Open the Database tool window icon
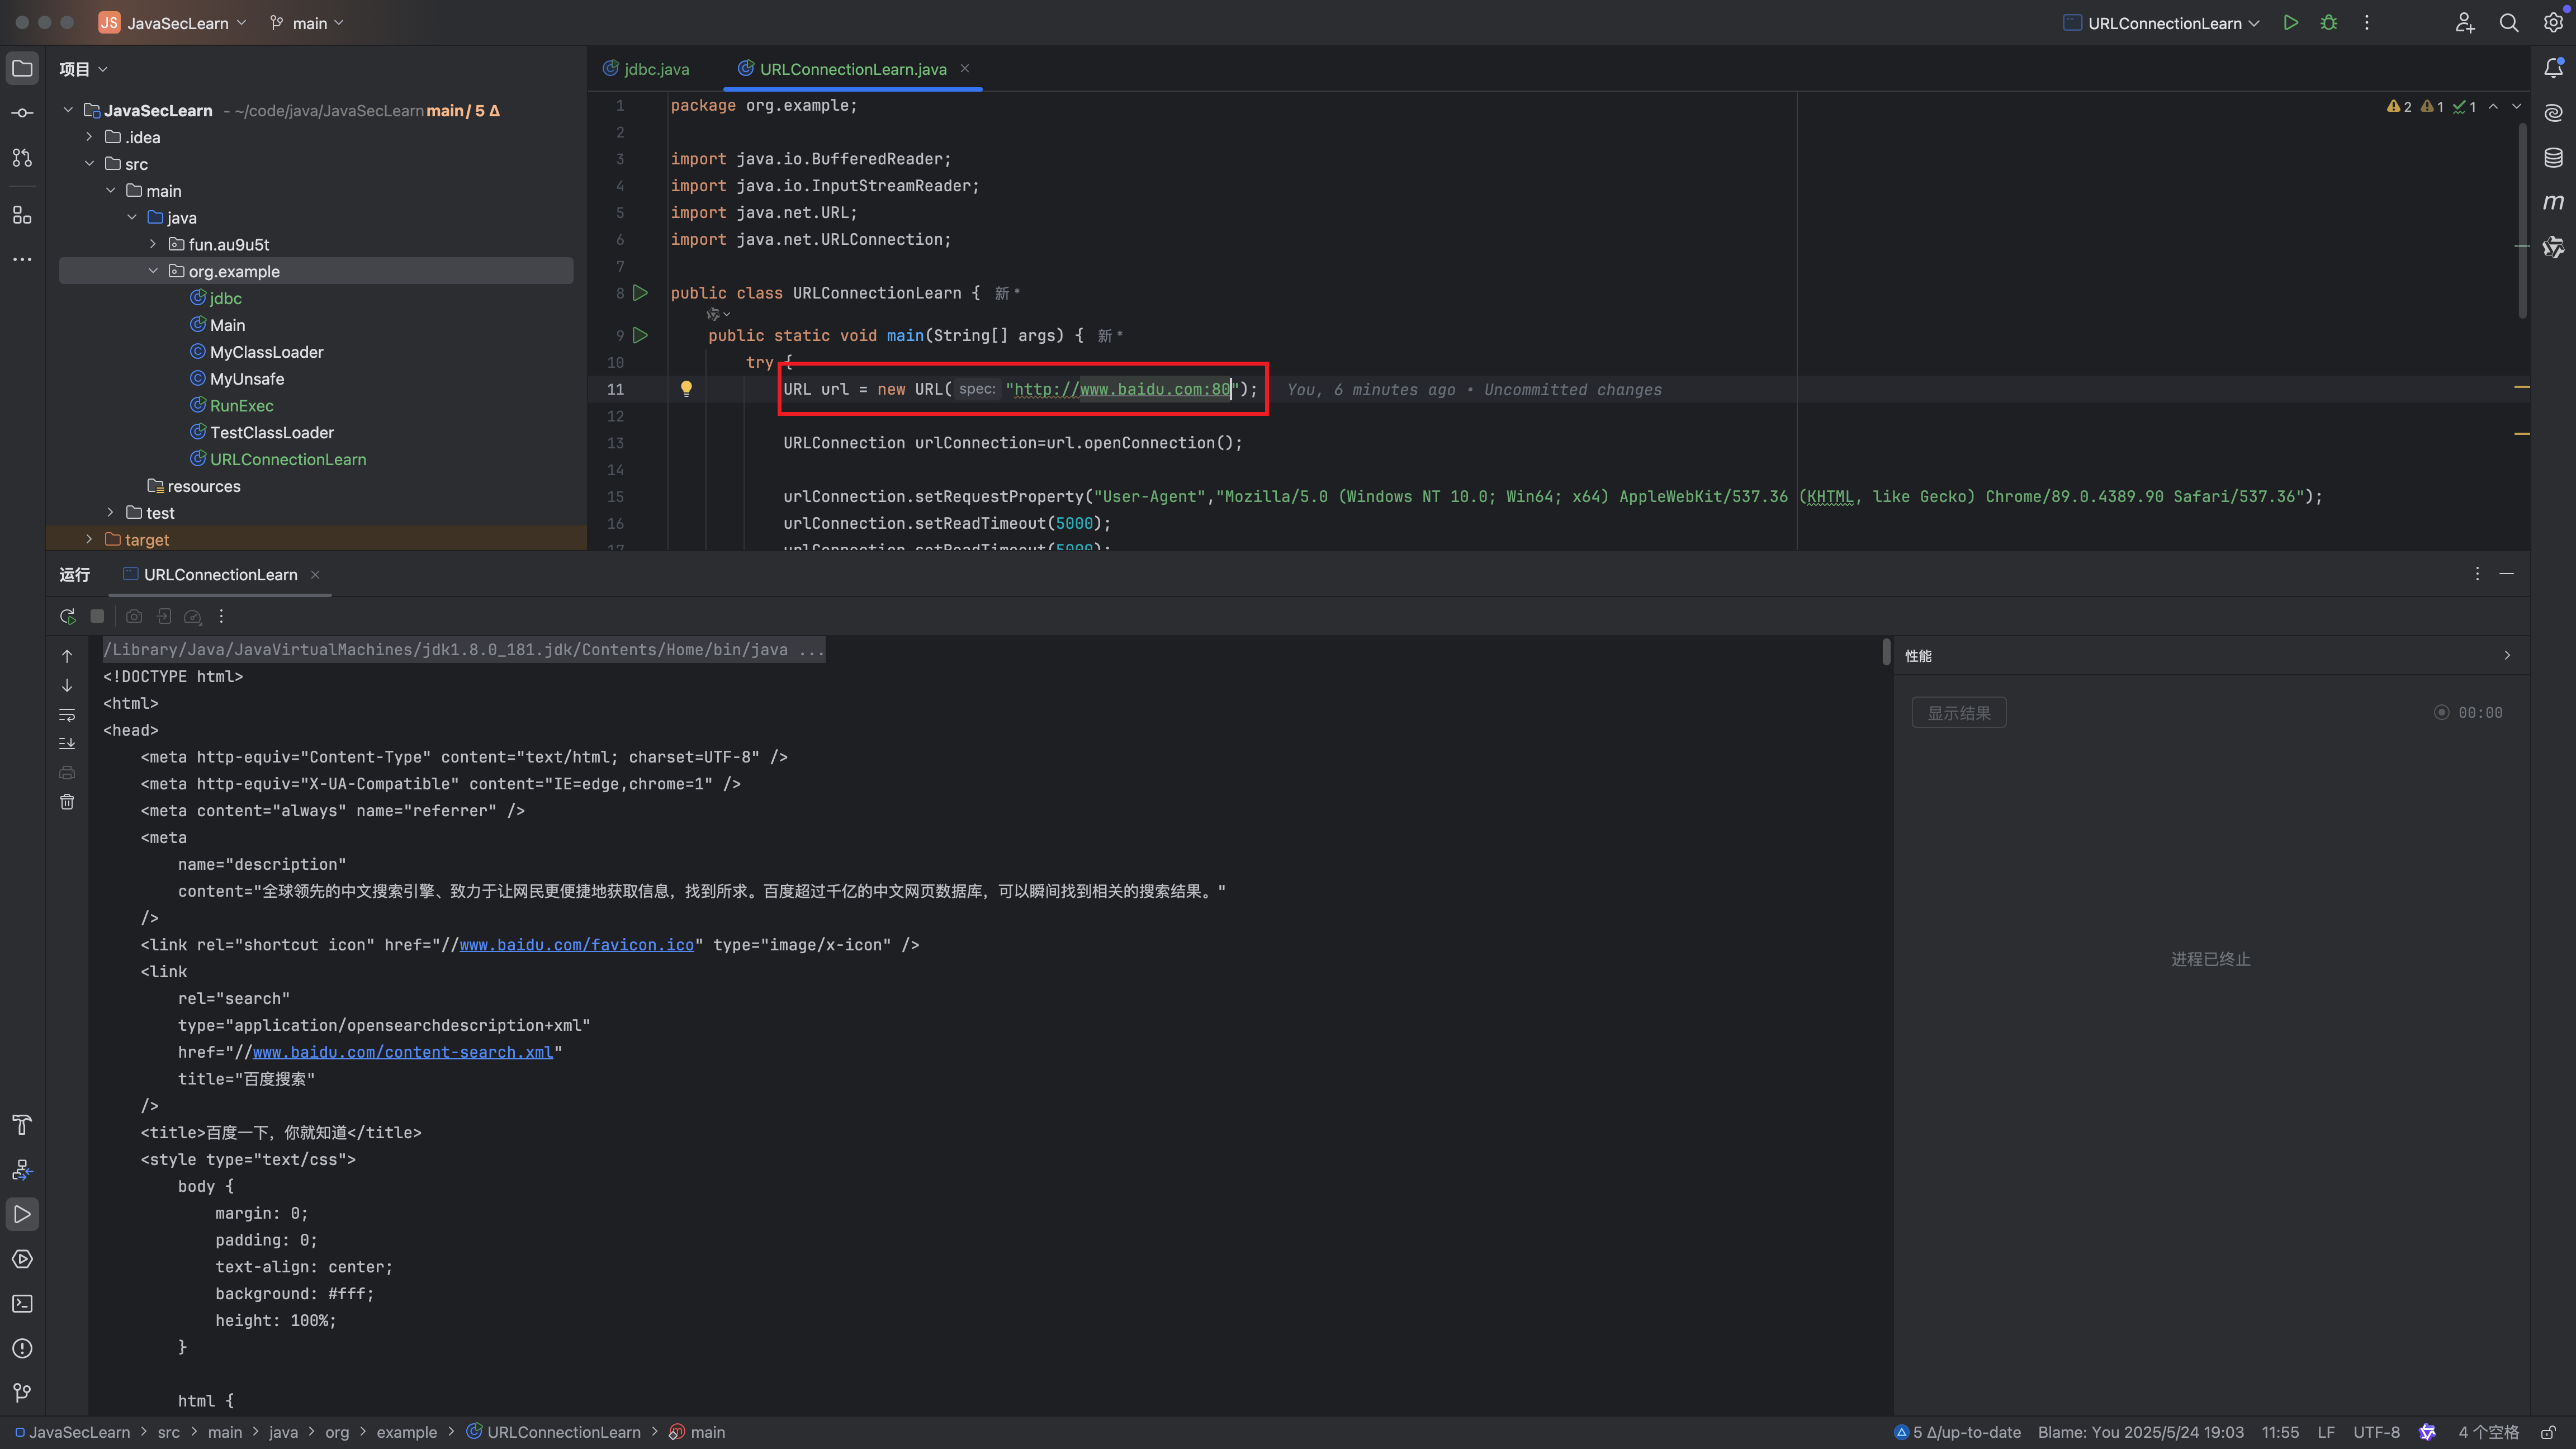 tap(2553, 158)
